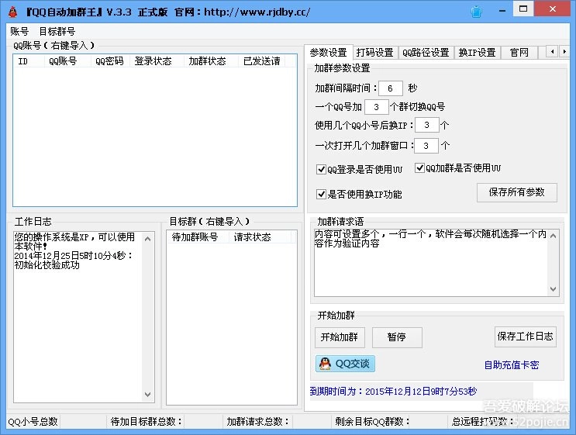The width and height of the screenshot is (576, 435).
Task: Edit 一次打开几个加群窗口 field
Action: 426,146
